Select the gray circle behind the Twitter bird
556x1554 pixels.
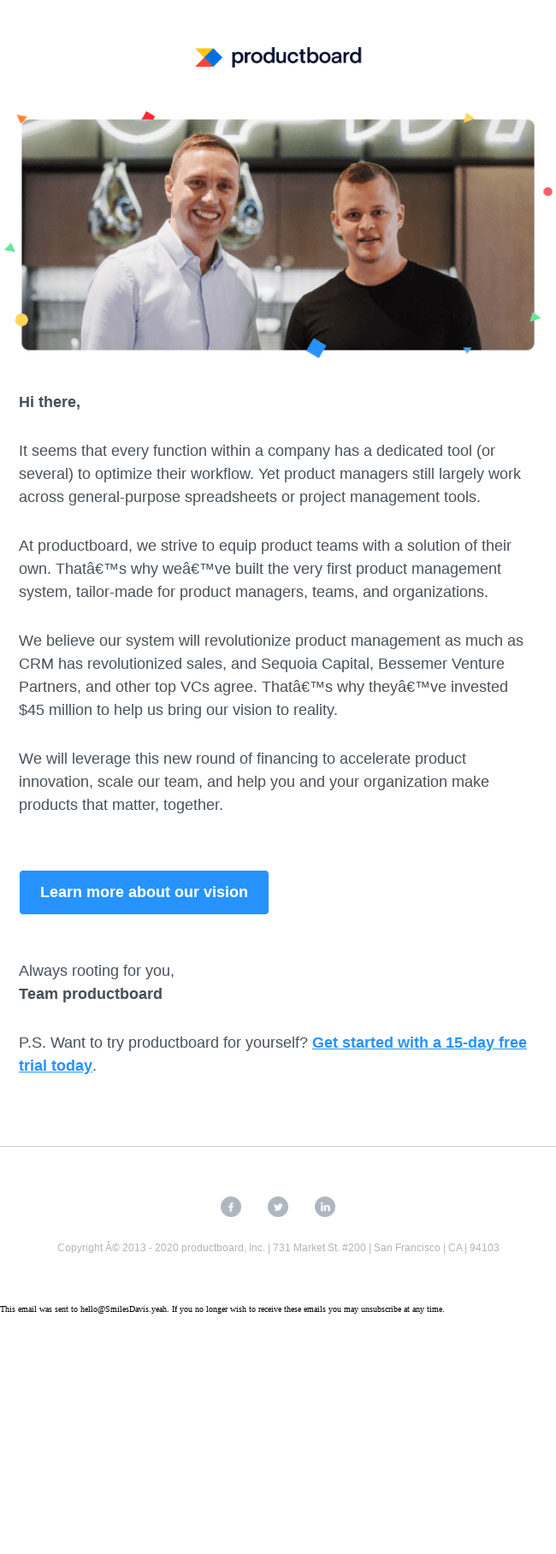pos(278,1207)
